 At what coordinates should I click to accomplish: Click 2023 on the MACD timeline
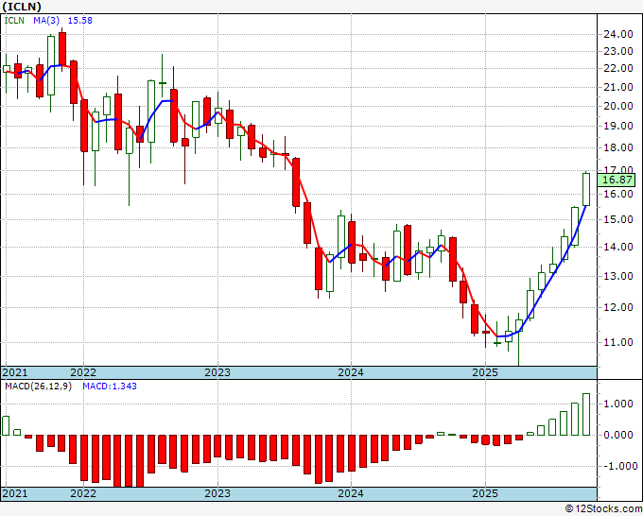(217, 493)
